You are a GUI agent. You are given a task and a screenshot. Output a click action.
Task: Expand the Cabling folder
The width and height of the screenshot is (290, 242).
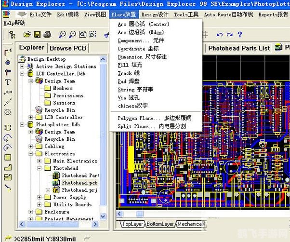[31, 147]
